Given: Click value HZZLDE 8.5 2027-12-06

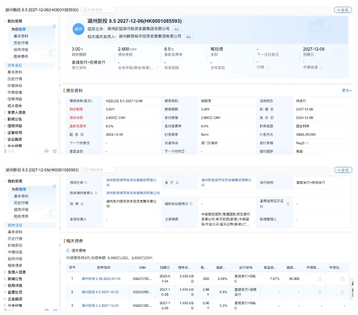Looking at the screenshot, I should click(x=124, y=101).
